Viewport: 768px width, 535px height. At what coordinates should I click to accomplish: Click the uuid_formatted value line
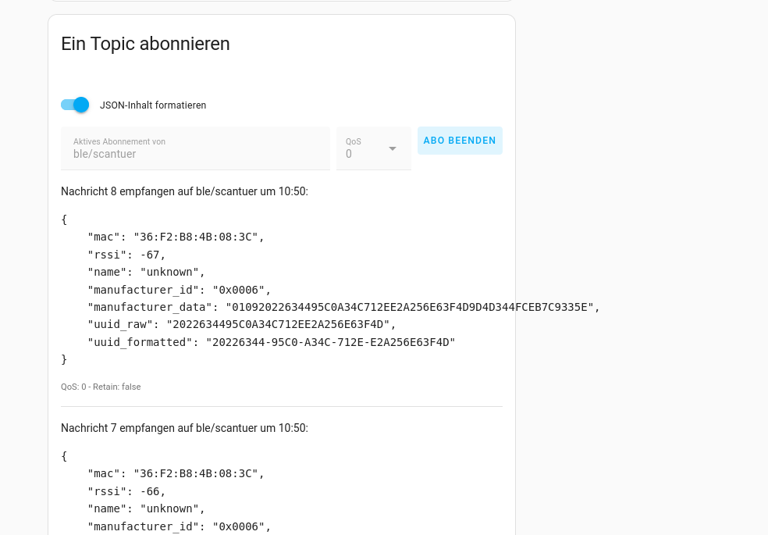click(271, 342)
